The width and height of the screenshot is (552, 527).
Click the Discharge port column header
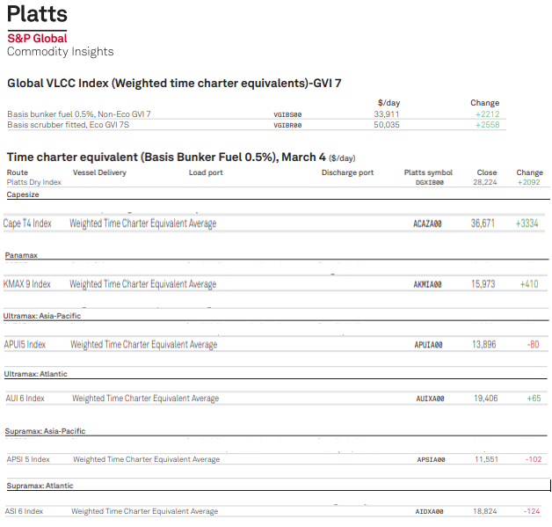pyautogui.click(x=347, y=172)
